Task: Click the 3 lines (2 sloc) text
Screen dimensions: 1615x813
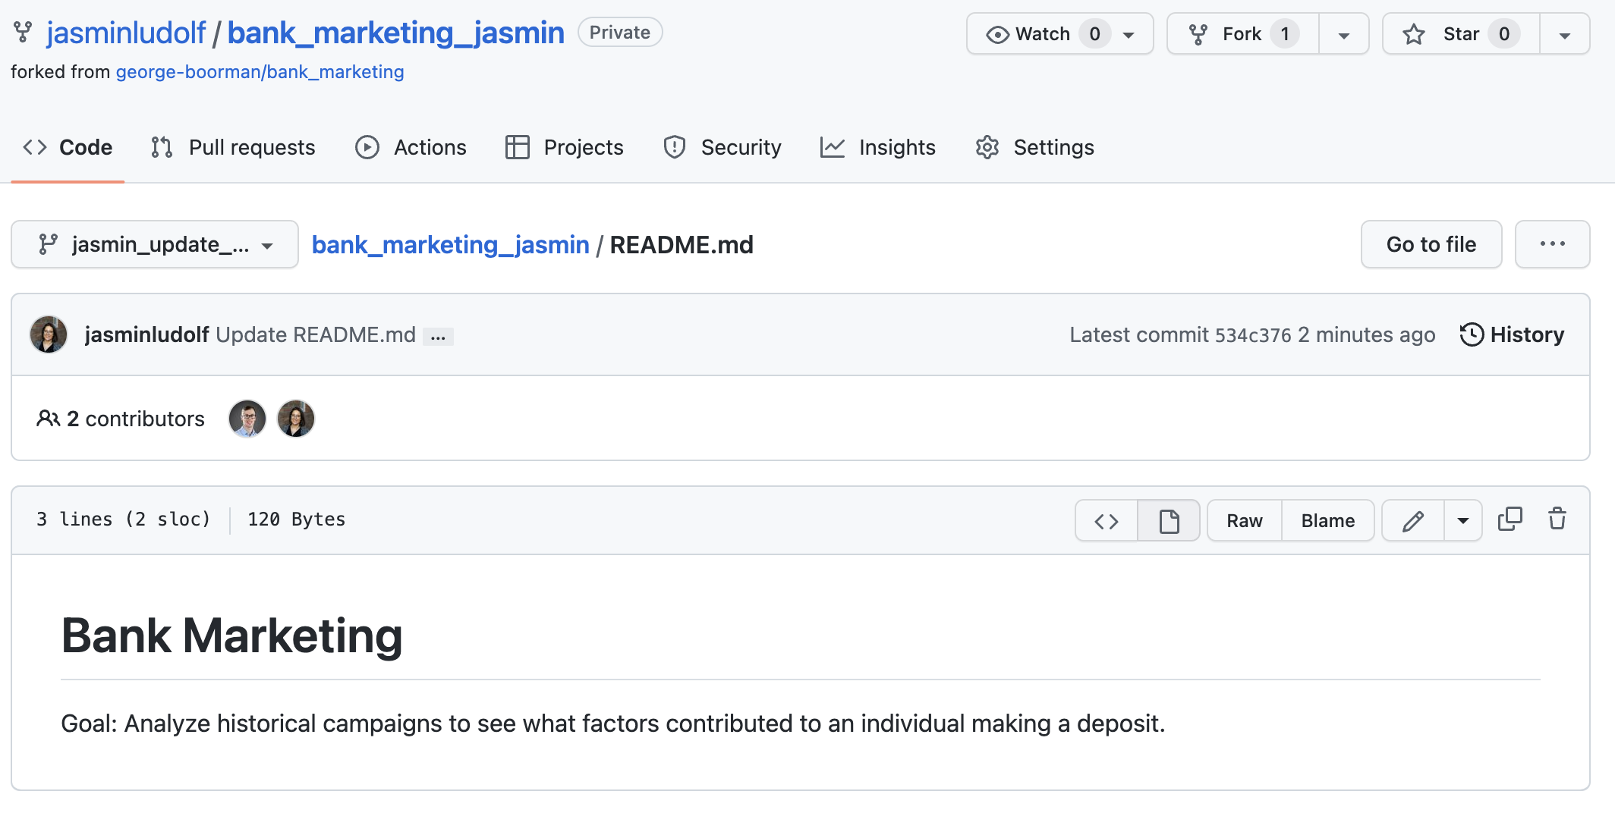Action: coord(123,520)
